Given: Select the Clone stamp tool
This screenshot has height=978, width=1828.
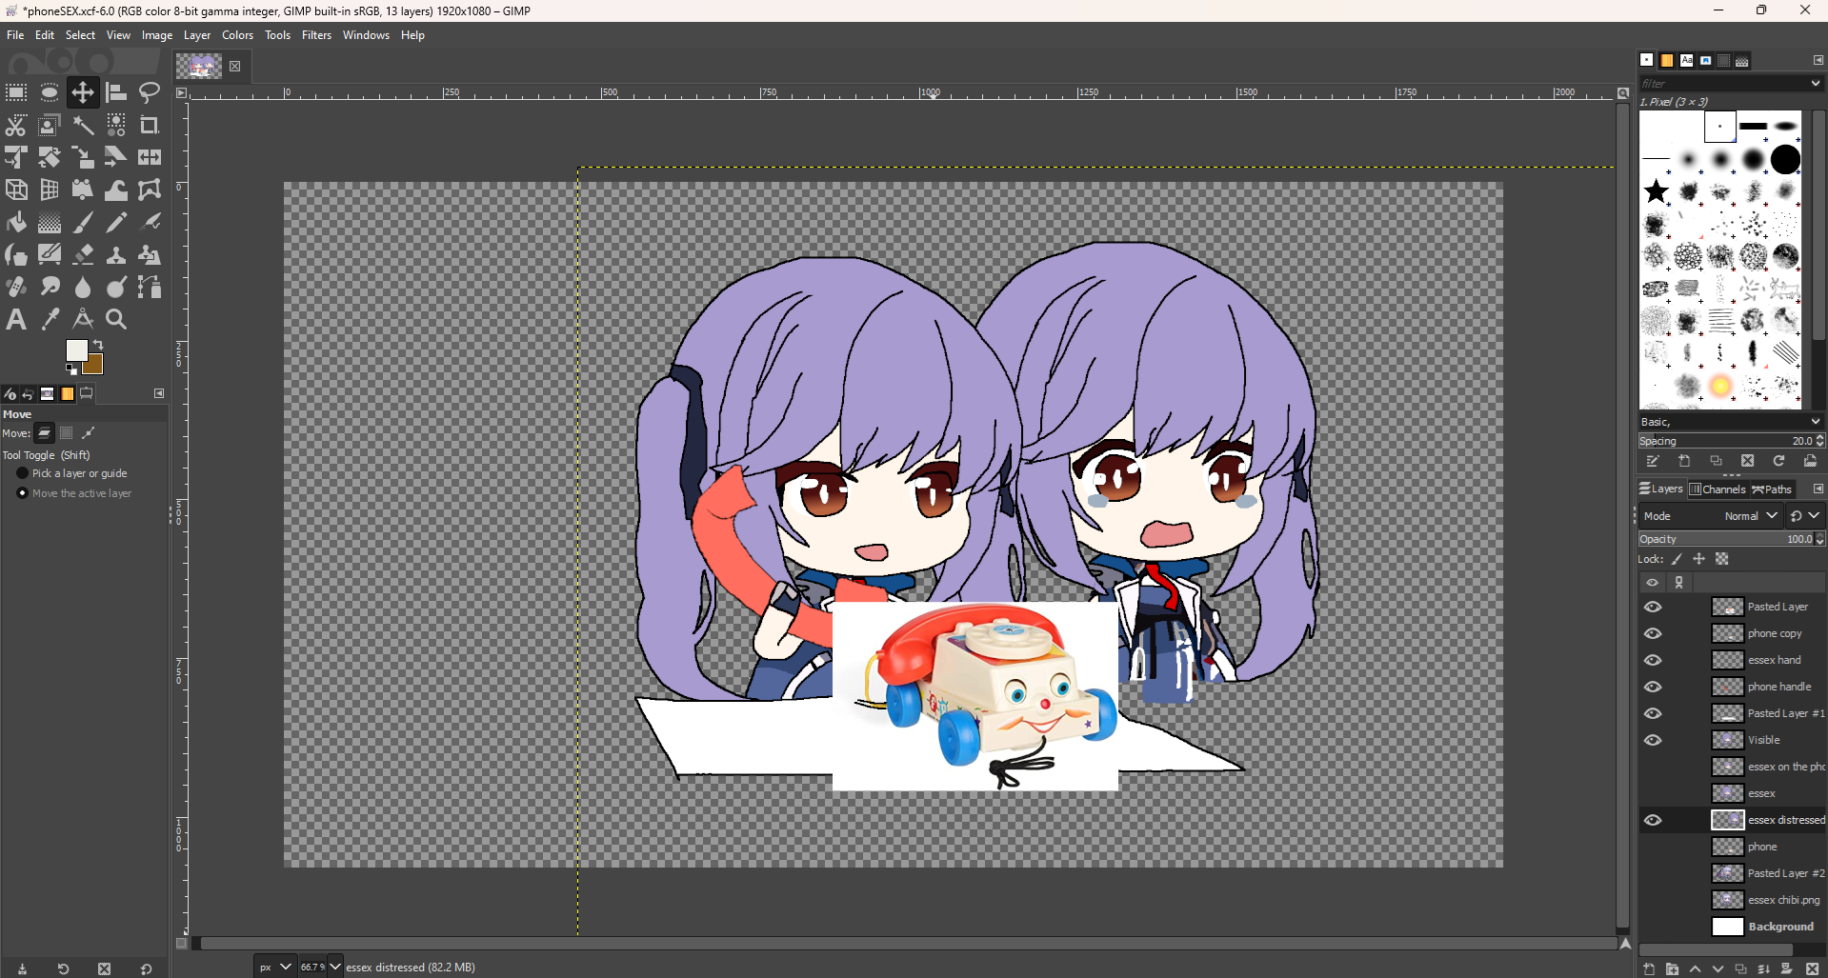Looking at the screenshot, I should coord(116,254).
